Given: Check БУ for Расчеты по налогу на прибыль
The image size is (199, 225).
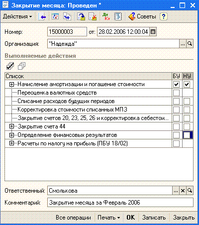Looking at the screenshot, I should coord(176,143).
